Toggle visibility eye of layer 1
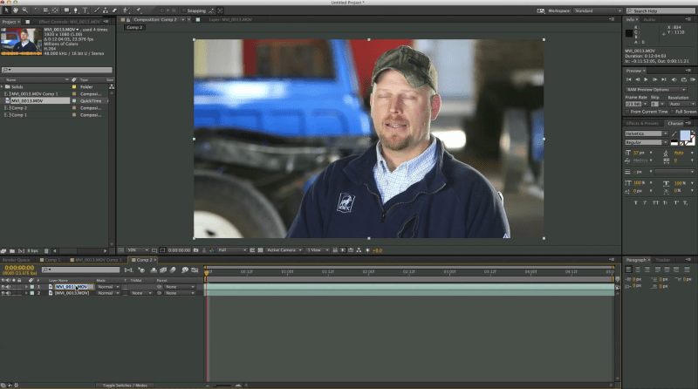 (3, 287)
